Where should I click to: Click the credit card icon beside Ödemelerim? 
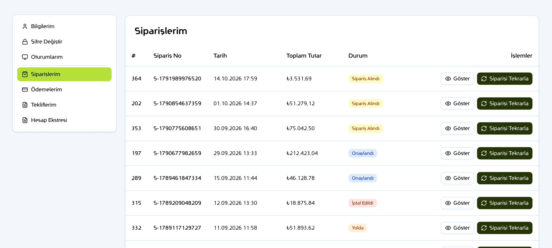(x=25, y=89)
